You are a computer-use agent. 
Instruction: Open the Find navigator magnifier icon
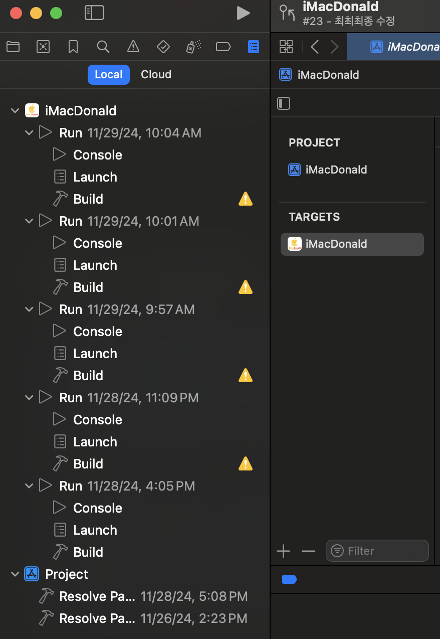pyautogui.click(x=103, y=47)
